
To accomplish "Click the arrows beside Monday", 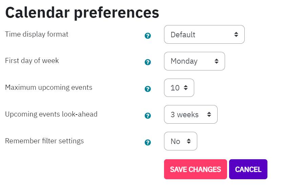I will pos(216,61).
